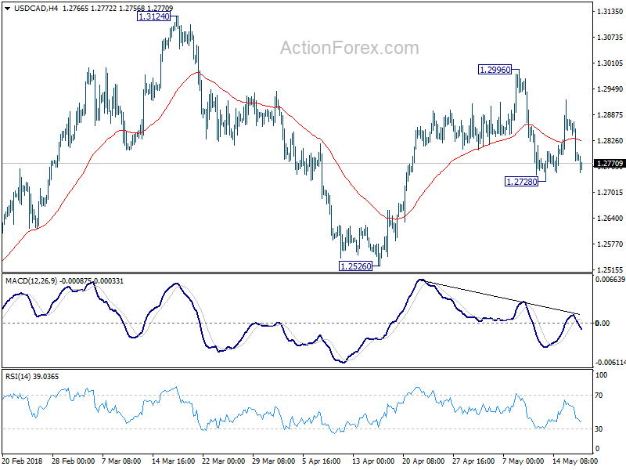Select the MACD(12,26,9) indicator label

(x=31, y=281)
